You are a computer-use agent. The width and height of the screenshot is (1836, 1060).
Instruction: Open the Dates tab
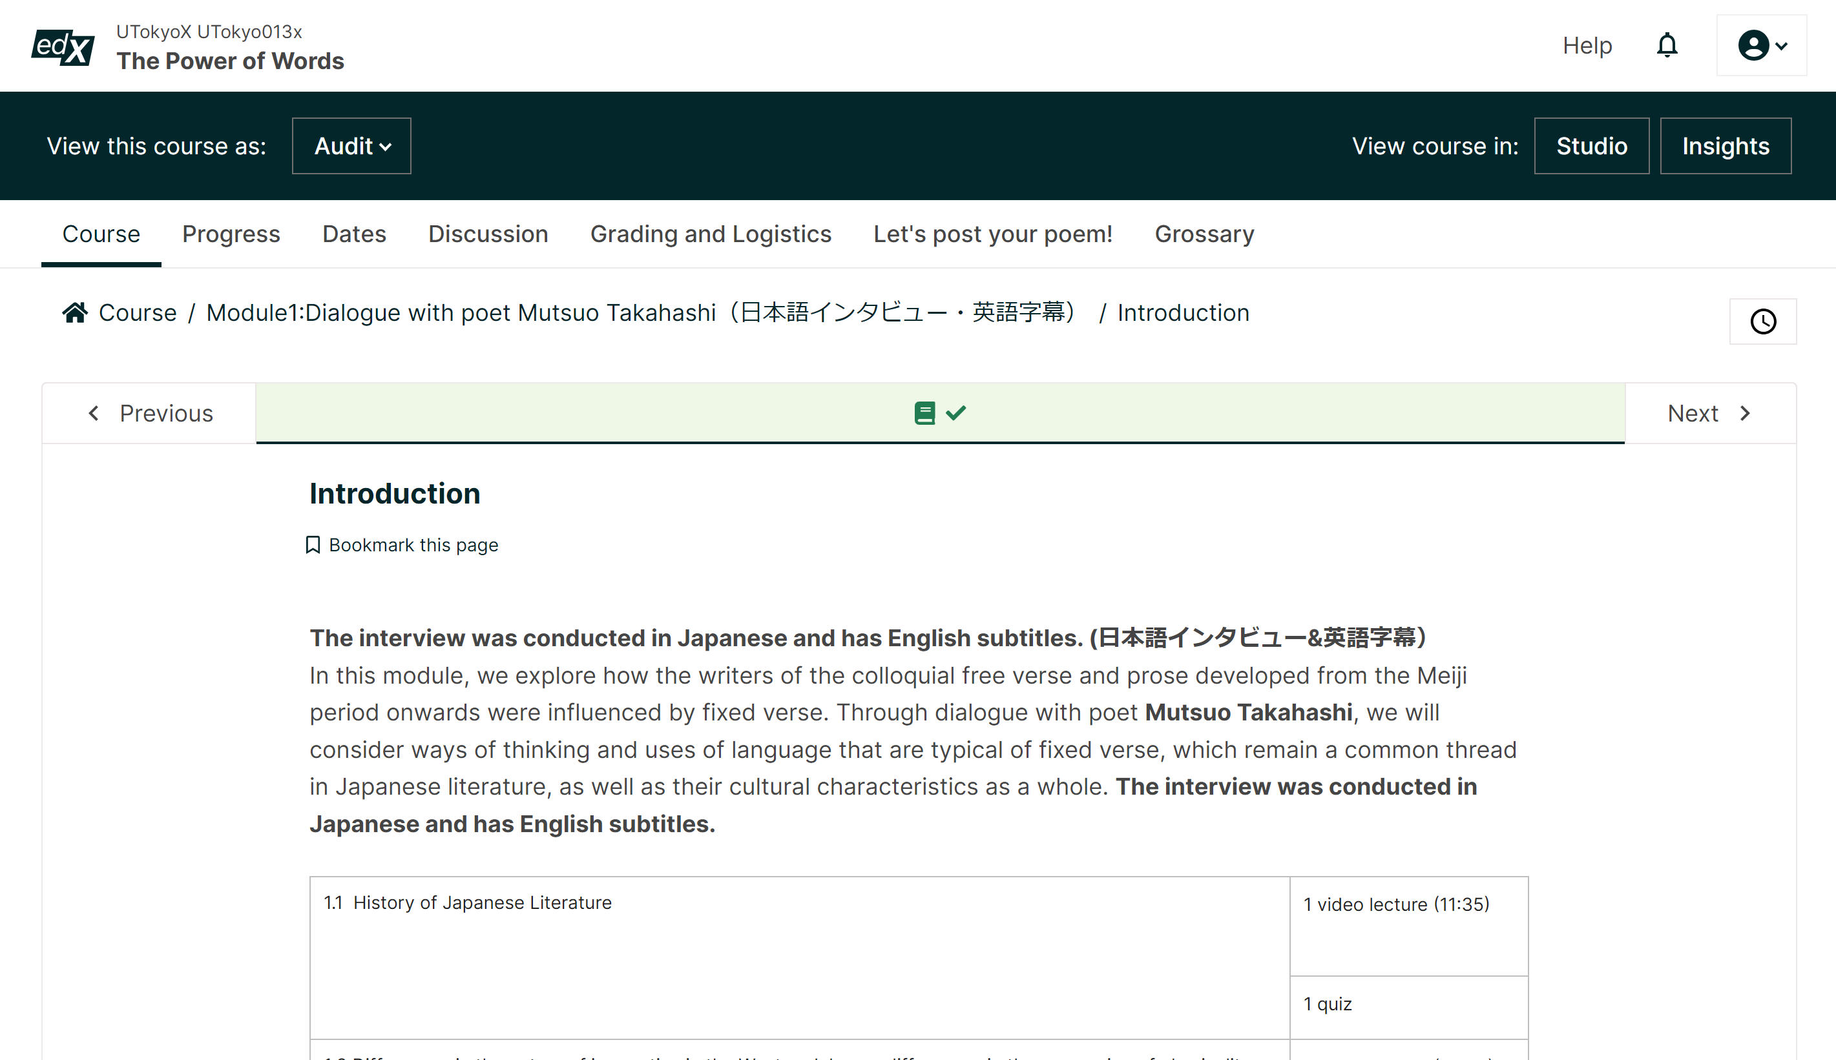[354, 234]
